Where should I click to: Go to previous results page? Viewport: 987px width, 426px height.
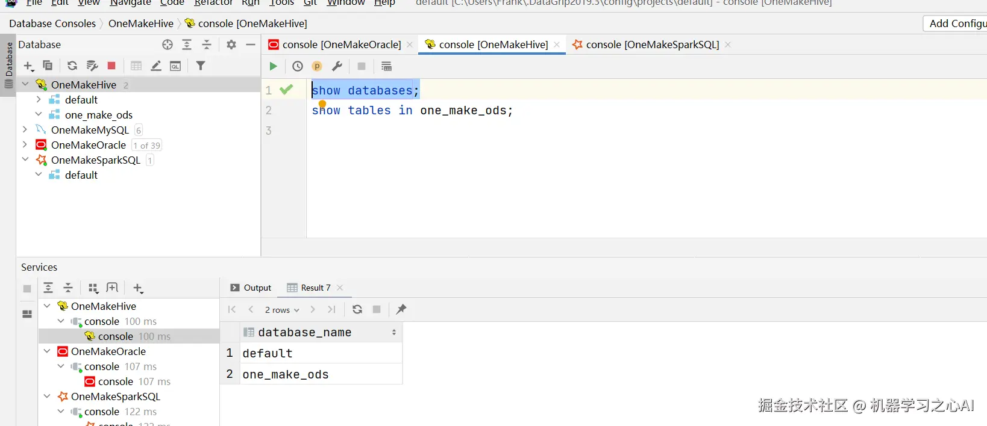pos(251,309)
